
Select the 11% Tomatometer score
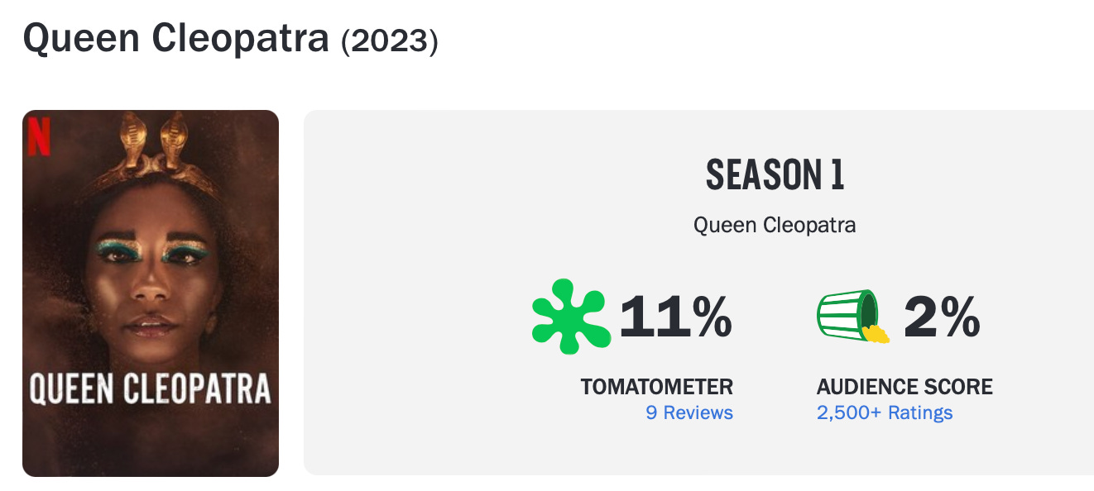click(x=675, y=317)
